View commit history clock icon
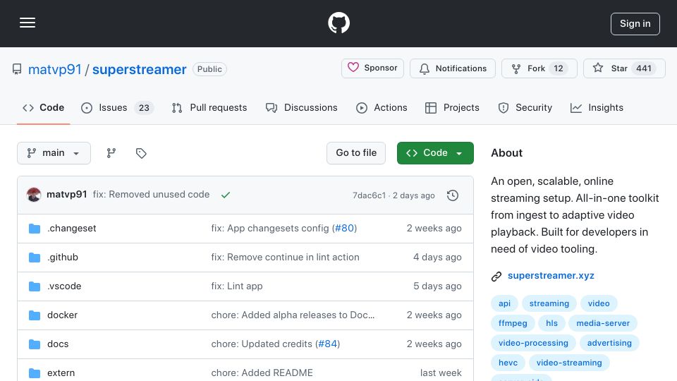Image resolution: width=677 pixels, height=381 pixels. pos(453,195)
